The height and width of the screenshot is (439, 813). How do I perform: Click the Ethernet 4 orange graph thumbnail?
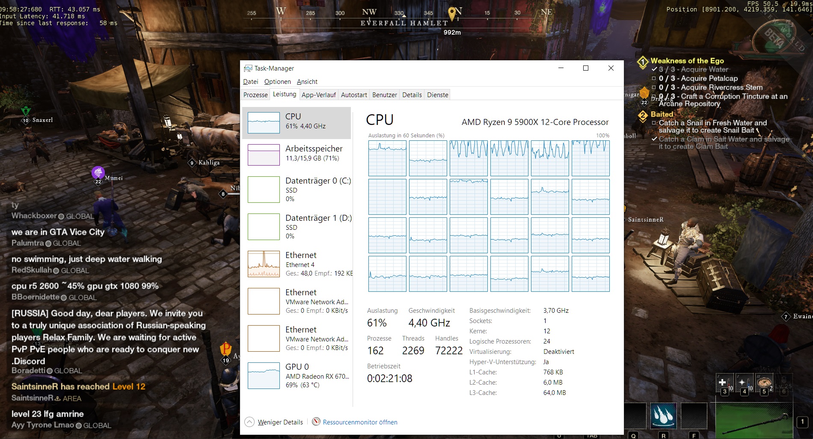click(x=264, y=264)
